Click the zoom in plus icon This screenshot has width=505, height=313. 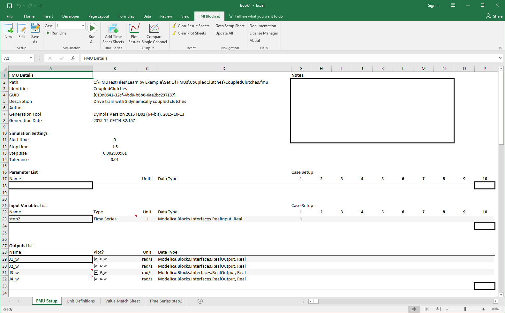[484, 309]
